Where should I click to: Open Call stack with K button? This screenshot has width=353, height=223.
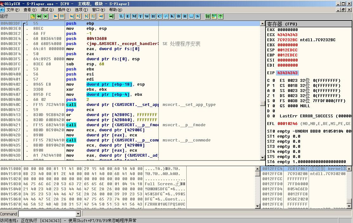[172, 16]
